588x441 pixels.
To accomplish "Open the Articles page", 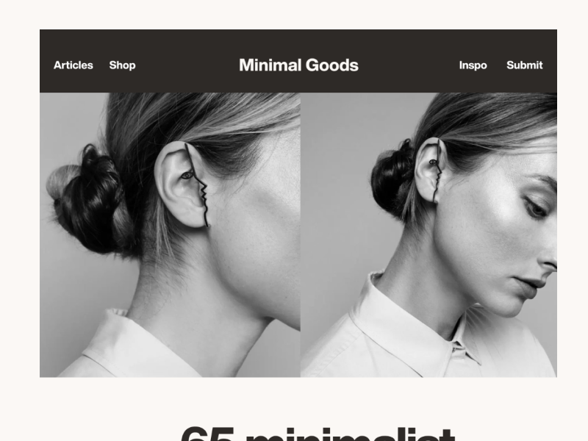I will coord(73,65).
